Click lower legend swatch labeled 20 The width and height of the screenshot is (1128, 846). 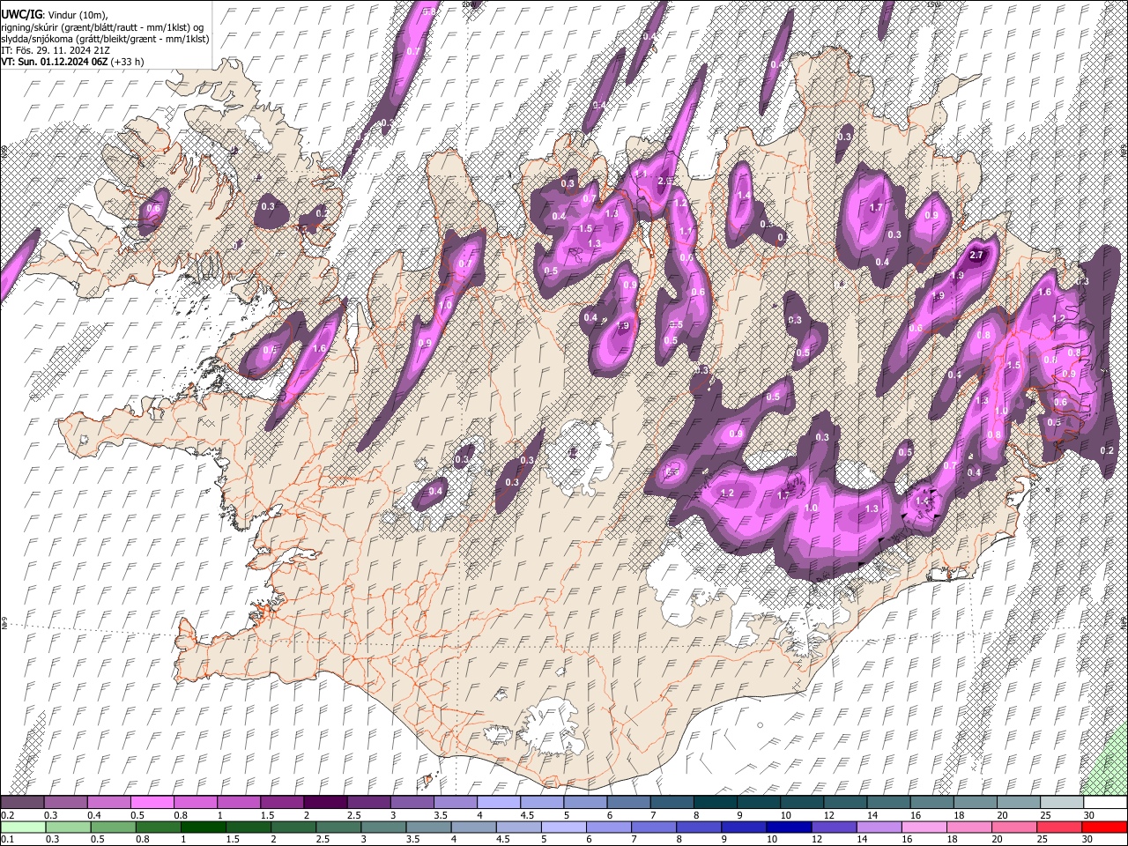coord(1013,827)
